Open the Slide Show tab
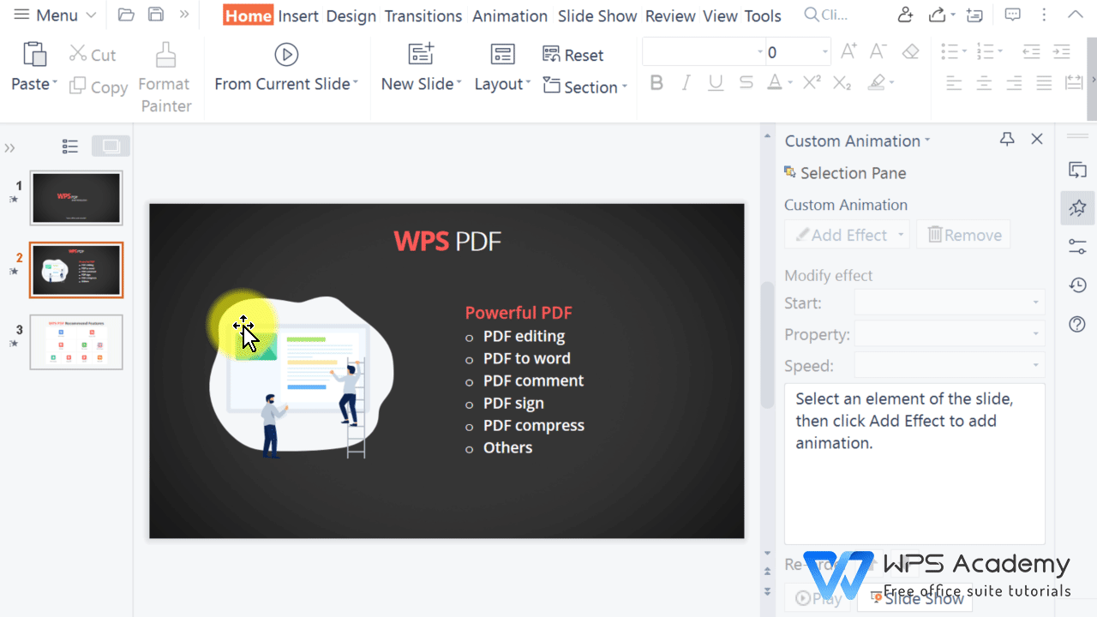 [597, 15]
